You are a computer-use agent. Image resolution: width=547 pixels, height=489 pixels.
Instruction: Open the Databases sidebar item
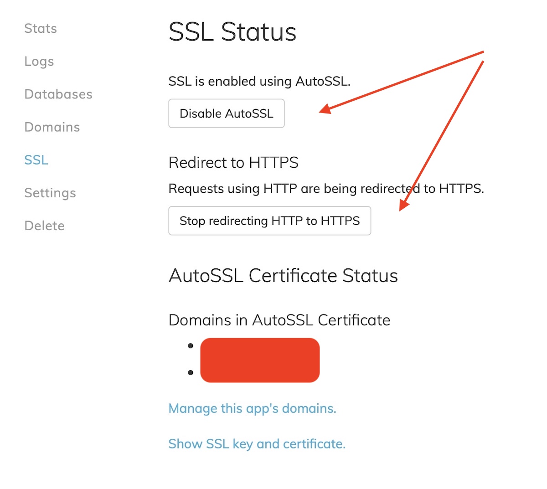[x=58, y=94]
